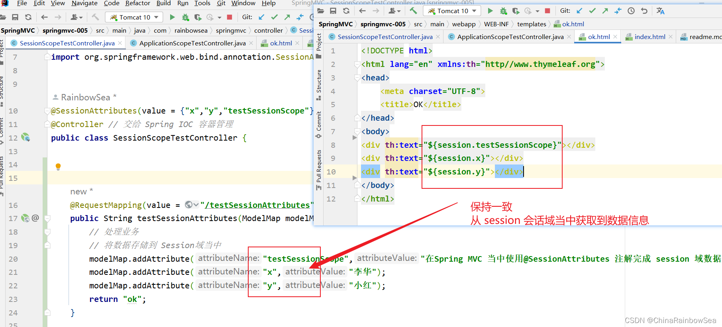Click ${session.testSessionScope} expression on line 8

492,145
